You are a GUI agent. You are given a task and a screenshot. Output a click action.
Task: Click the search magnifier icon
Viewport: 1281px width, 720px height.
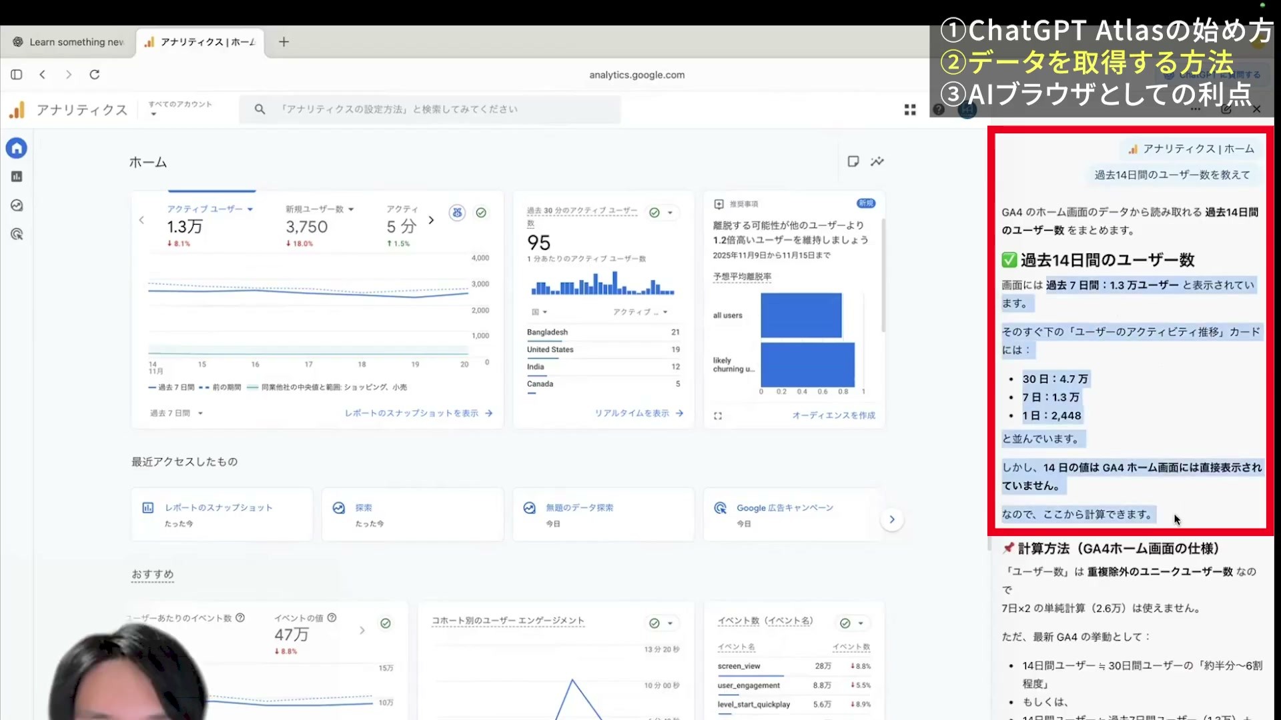click(260, 109)
